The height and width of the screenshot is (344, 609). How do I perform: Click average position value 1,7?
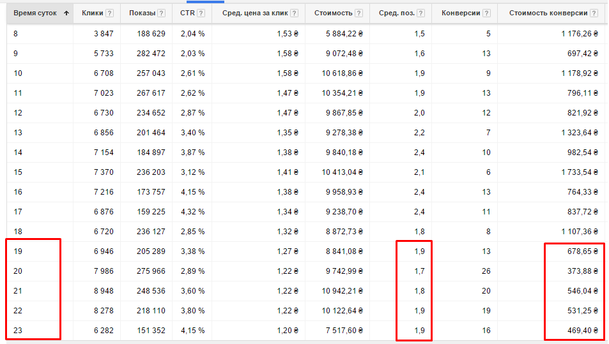coord(419,271)
